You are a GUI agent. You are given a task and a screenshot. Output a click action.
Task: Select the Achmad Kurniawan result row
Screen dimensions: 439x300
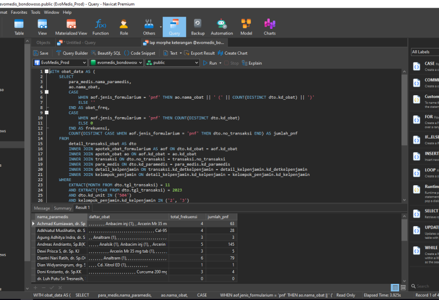click(x=135, y=224)
